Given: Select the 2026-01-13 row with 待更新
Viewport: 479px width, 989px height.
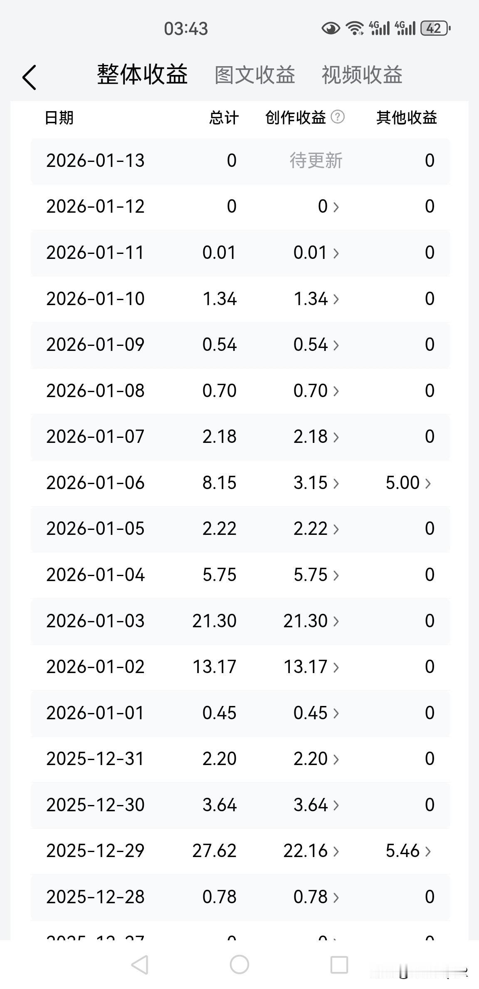Looking at the screenshot, I should click(240, 161).
